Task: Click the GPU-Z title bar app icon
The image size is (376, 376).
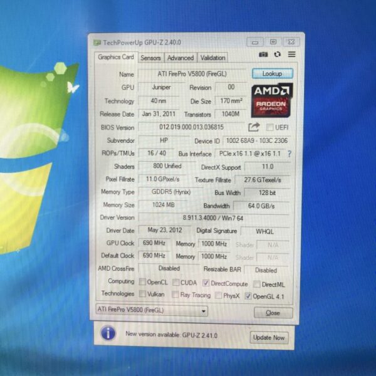Action: click(x=97, y=43)
